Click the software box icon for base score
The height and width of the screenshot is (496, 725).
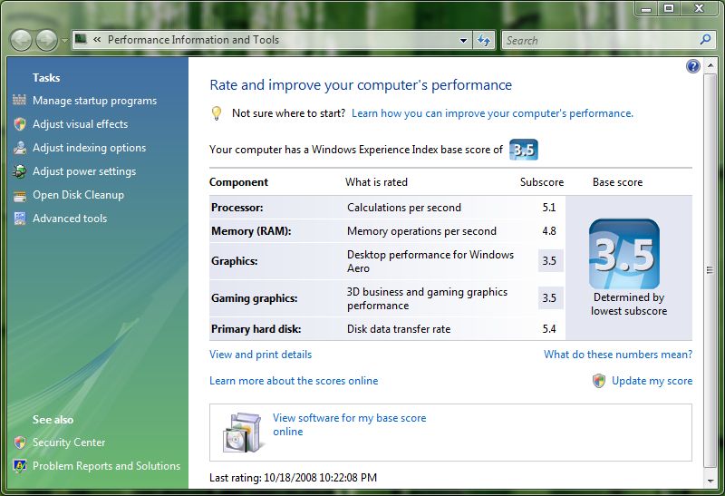pos(244,433)
